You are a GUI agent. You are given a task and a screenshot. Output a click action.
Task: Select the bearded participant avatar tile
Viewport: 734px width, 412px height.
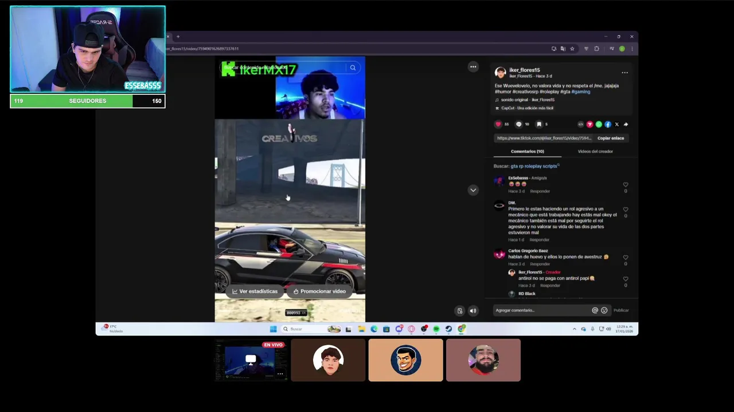(x=483, y=360)
